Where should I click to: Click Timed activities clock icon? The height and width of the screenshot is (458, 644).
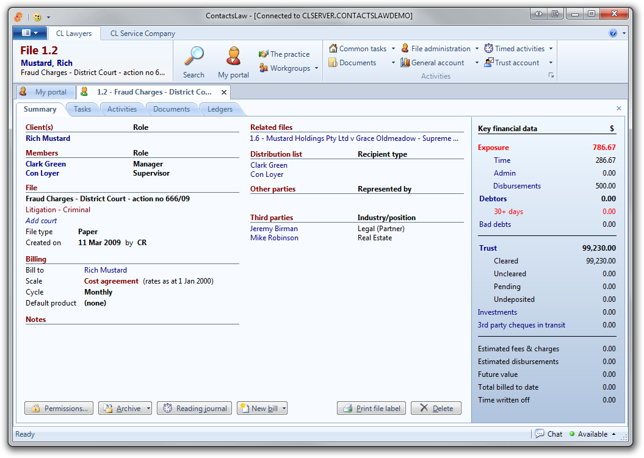[x=488, y=48]
